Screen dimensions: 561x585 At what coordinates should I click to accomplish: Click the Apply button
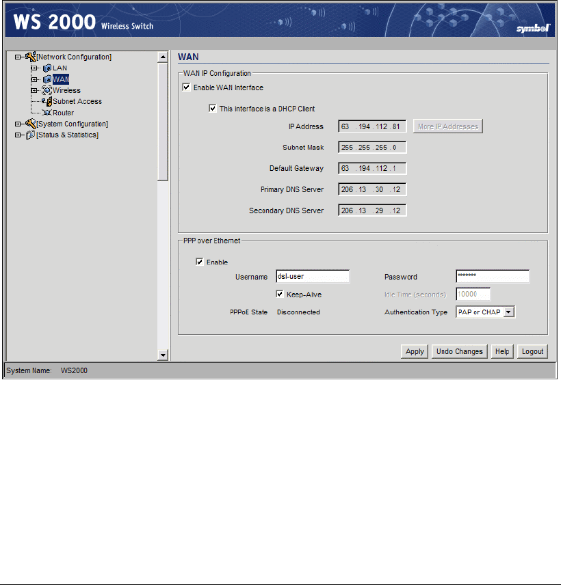pos(415,351)
